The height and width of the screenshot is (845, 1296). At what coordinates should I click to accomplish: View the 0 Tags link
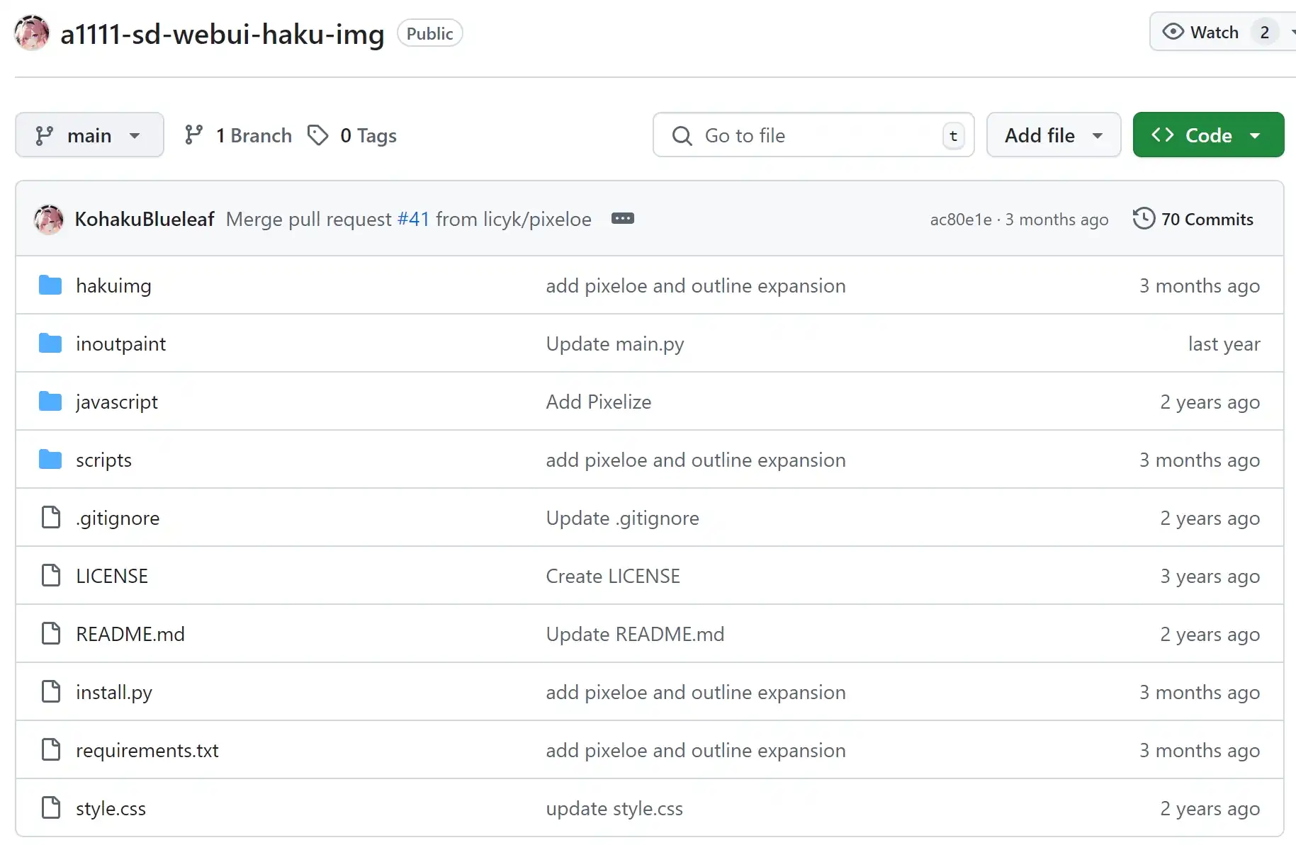pyautogui.click(x=352, y=135)
